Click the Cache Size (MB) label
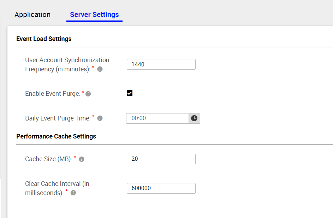Viewport: 333px width, 218px height. pyautogui.click(x=49, y=159)
